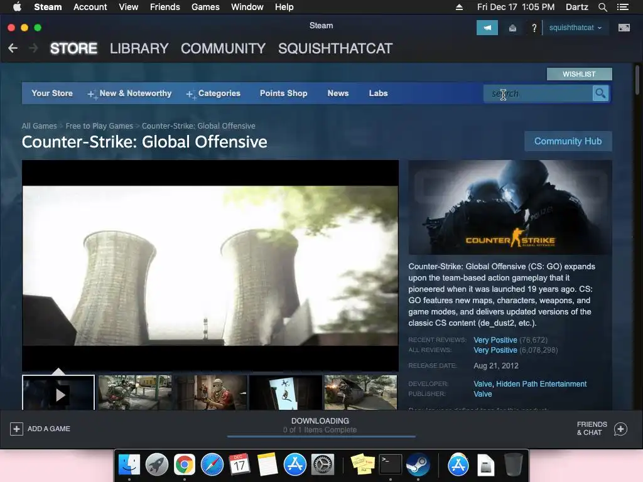Open the Your Store menu
The height and width of the screenshot is (482, 643).
click(52, 94)
